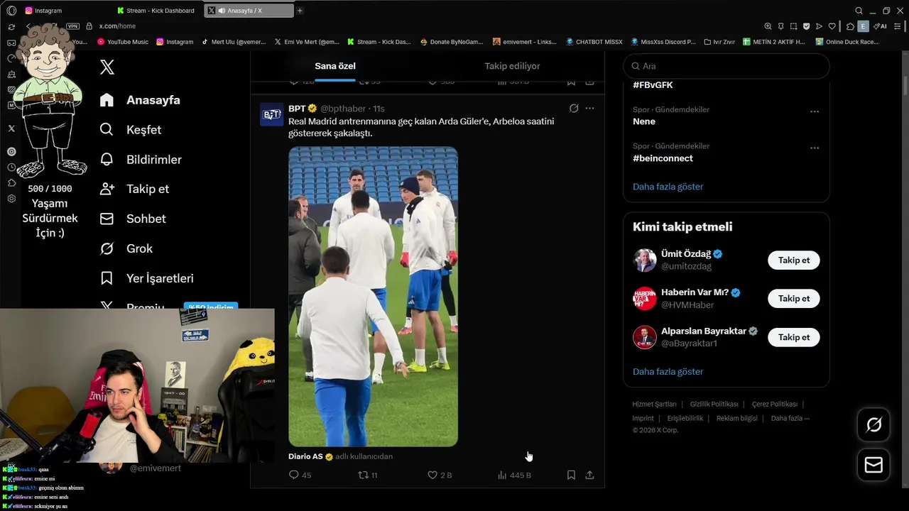Go to Anasayfa in X sidebar
This screenshot has height=511, width=909.
[140, 100]
